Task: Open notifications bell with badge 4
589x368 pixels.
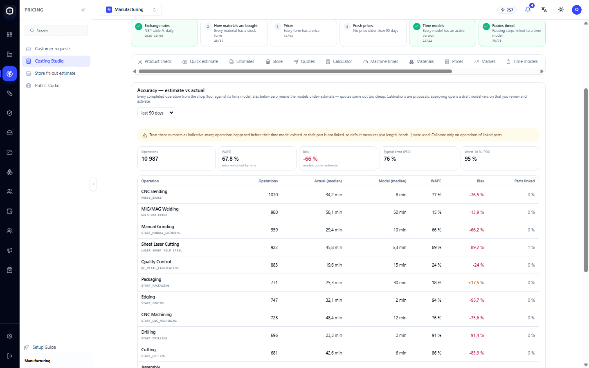Action: click(x=528, y=9)
